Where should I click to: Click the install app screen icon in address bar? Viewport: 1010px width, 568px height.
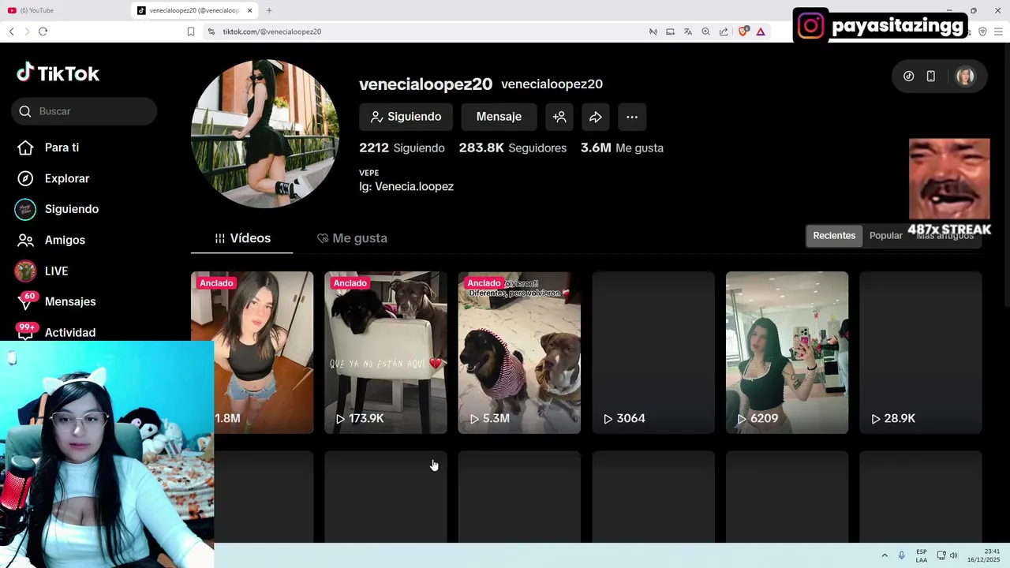[670, 32]
